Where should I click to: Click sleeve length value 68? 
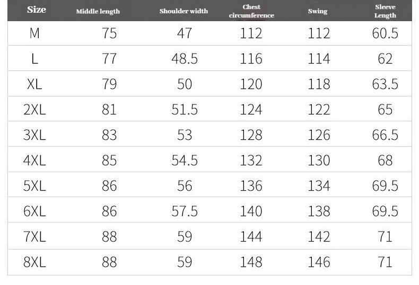(385, 161)
